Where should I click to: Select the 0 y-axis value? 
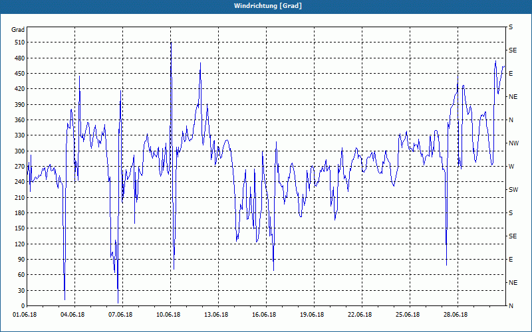23,306
